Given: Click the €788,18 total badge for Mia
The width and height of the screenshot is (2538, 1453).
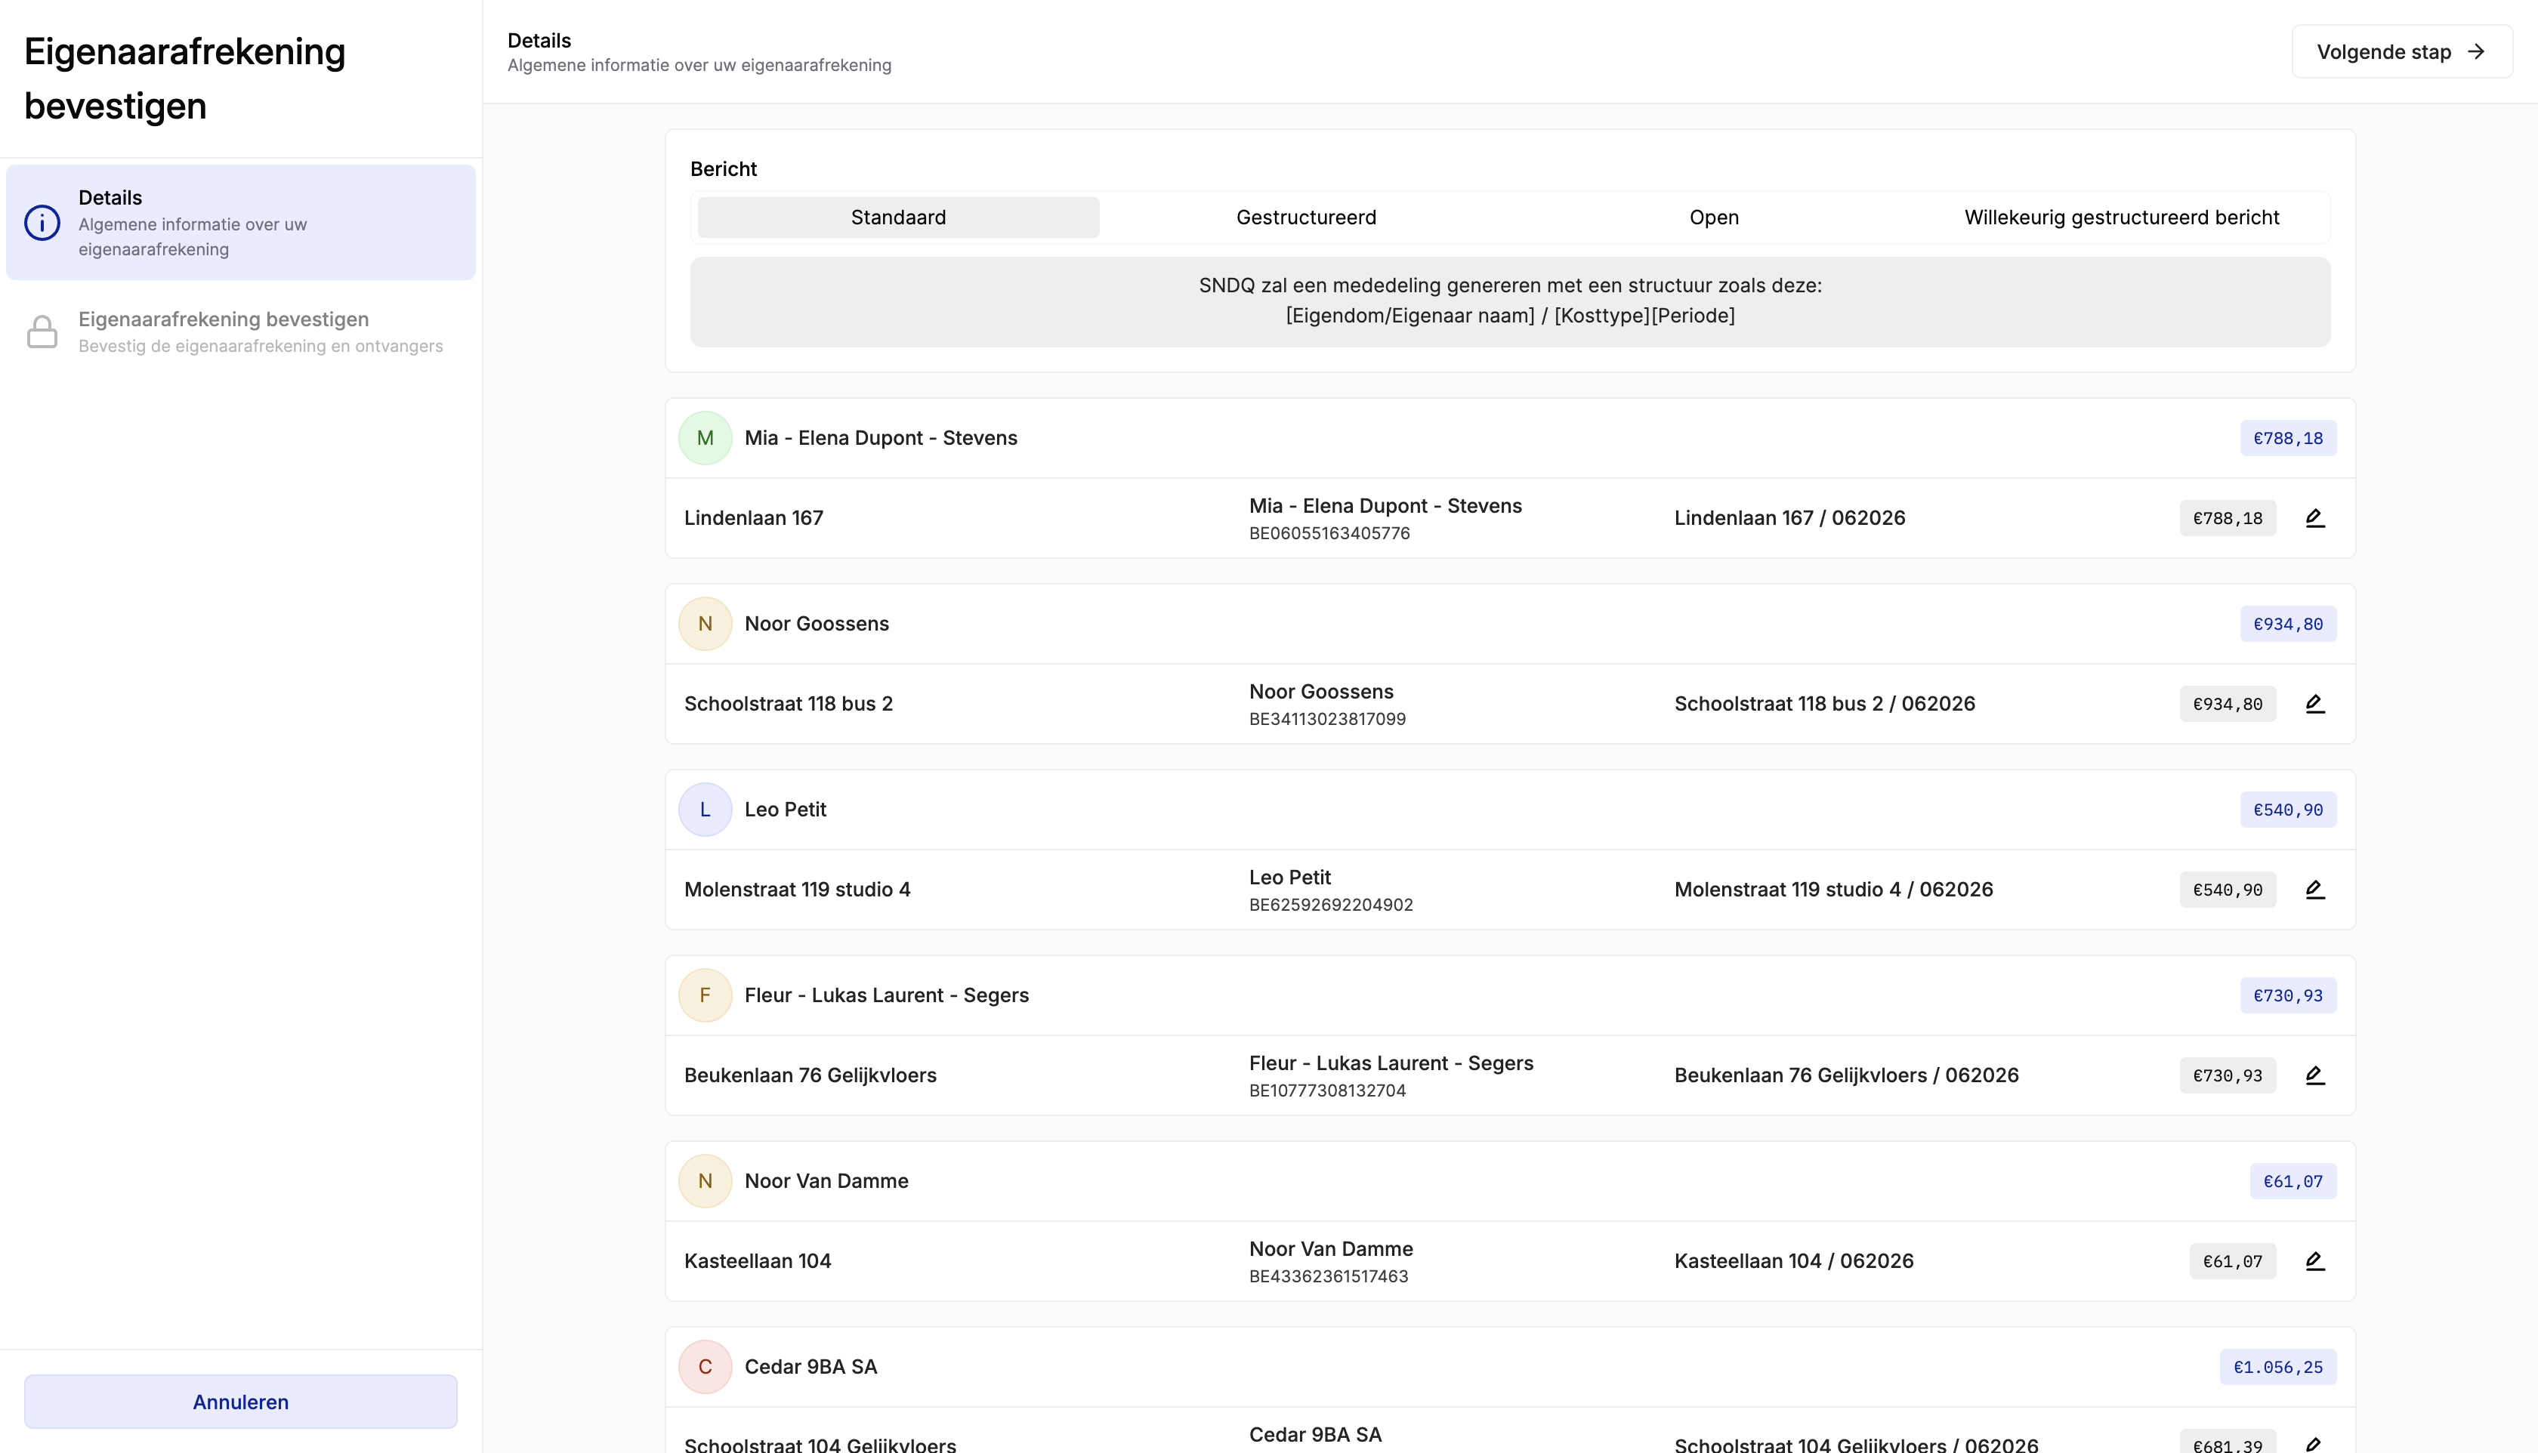Looking at the screenshot, I should [2287, 438].
